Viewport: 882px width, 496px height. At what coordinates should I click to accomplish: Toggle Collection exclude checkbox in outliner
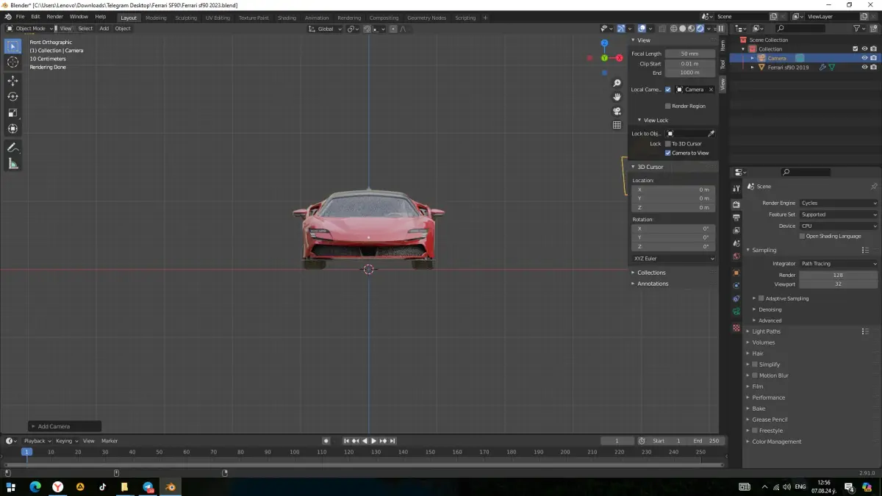pos(855,49)
